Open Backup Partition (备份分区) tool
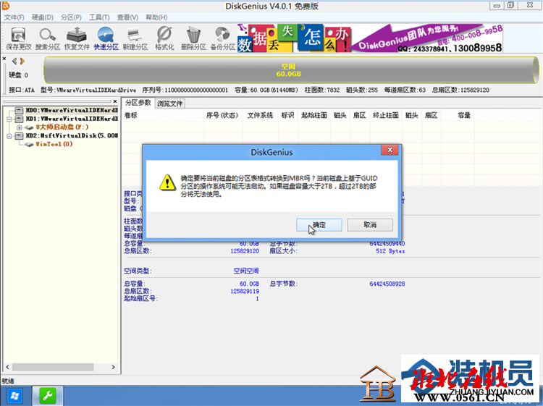This screenshot has height=406, width=543. coord(223,38)
